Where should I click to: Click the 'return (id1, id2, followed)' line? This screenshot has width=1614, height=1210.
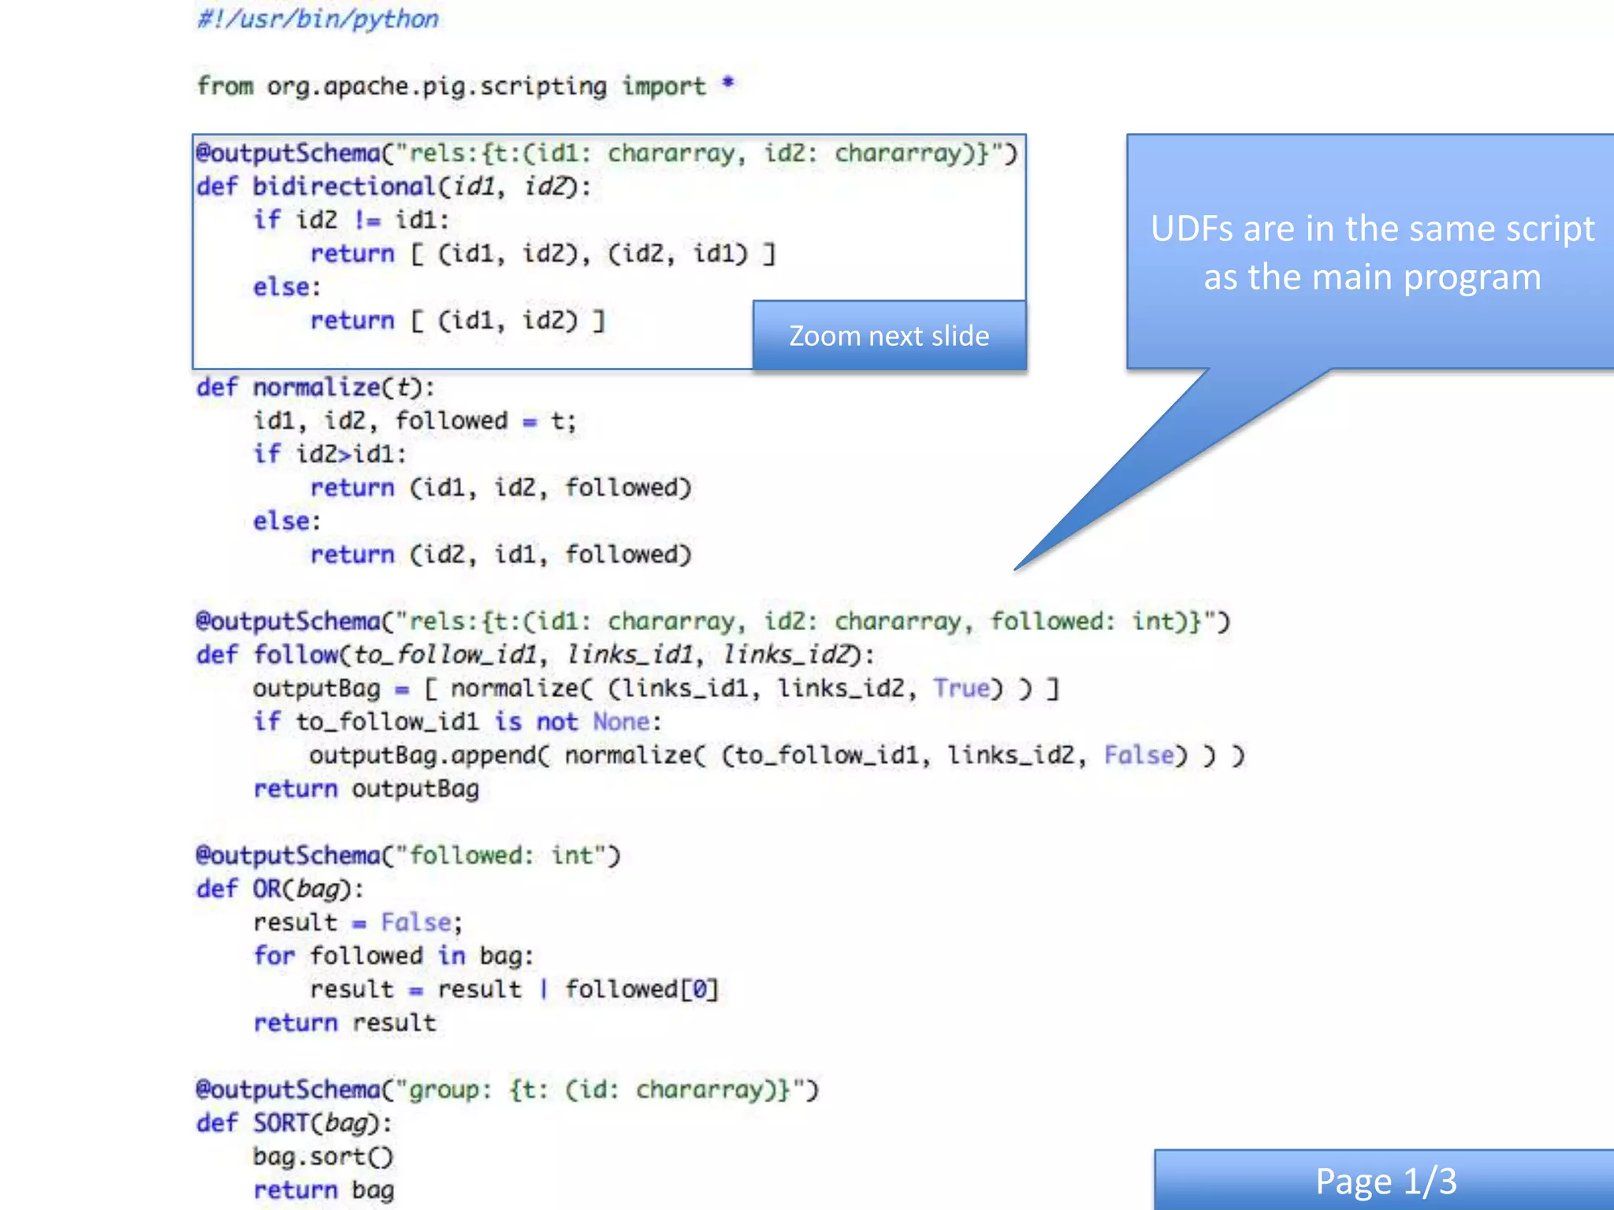(500, 488)
